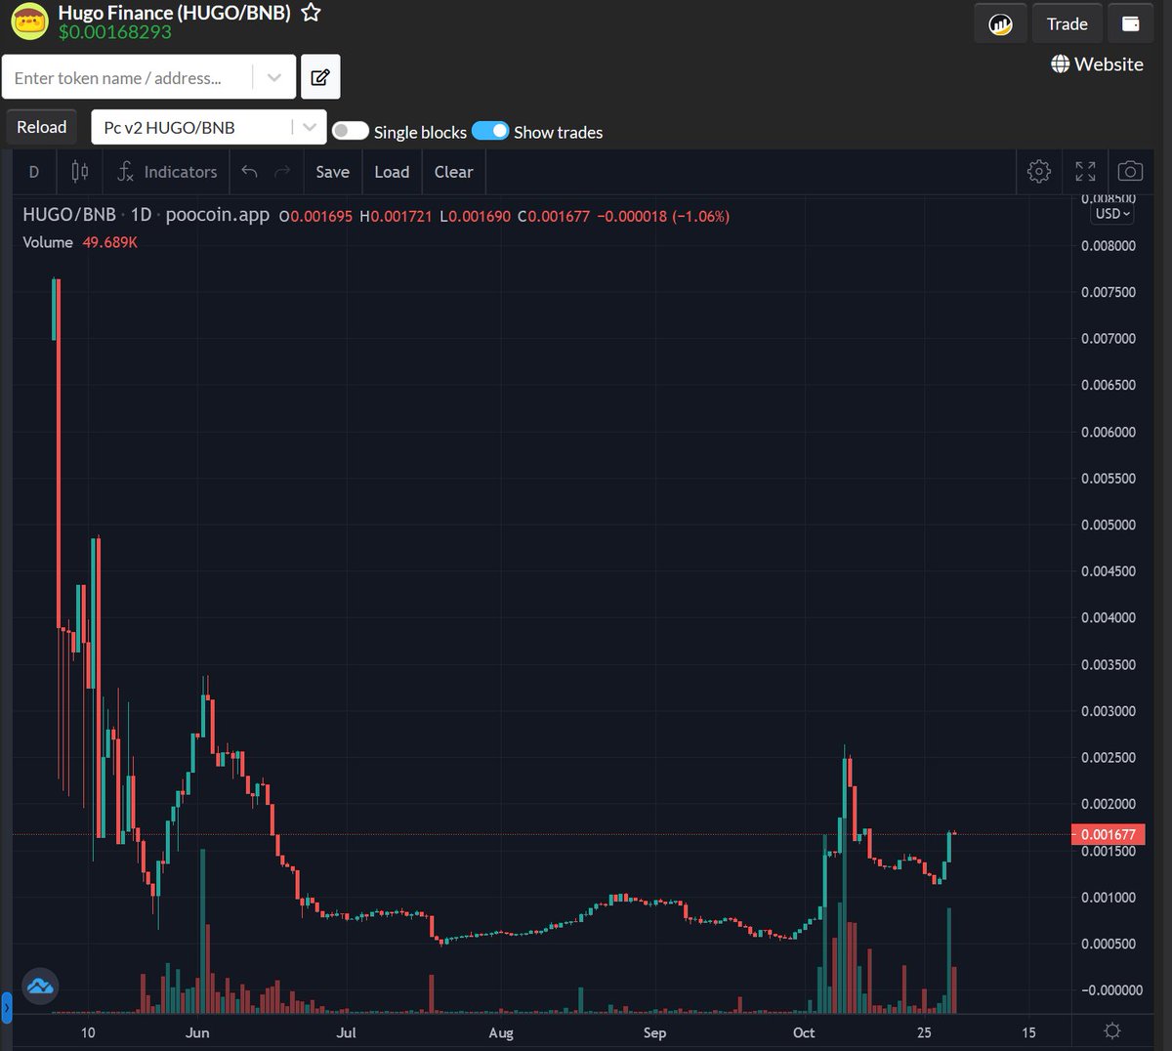The height and width of the screenshot is (1051, 1172).
Task: Open the multichart icon beside Trade
Action: tap(999, 22)
